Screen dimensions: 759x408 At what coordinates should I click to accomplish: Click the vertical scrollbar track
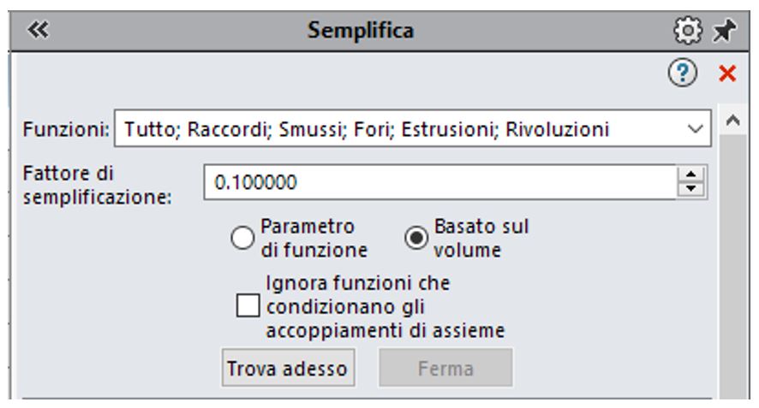[x=732, y=266]
